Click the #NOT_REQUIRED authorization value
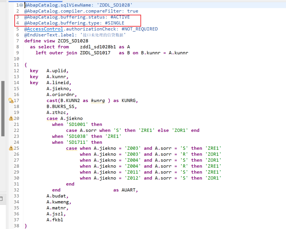Screen dimensions: 286x229 [x=140, y=29]
